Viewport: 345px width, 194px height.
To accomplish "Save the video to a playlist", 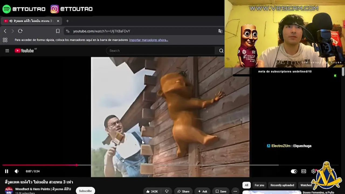I will click(x=221, y=191).
